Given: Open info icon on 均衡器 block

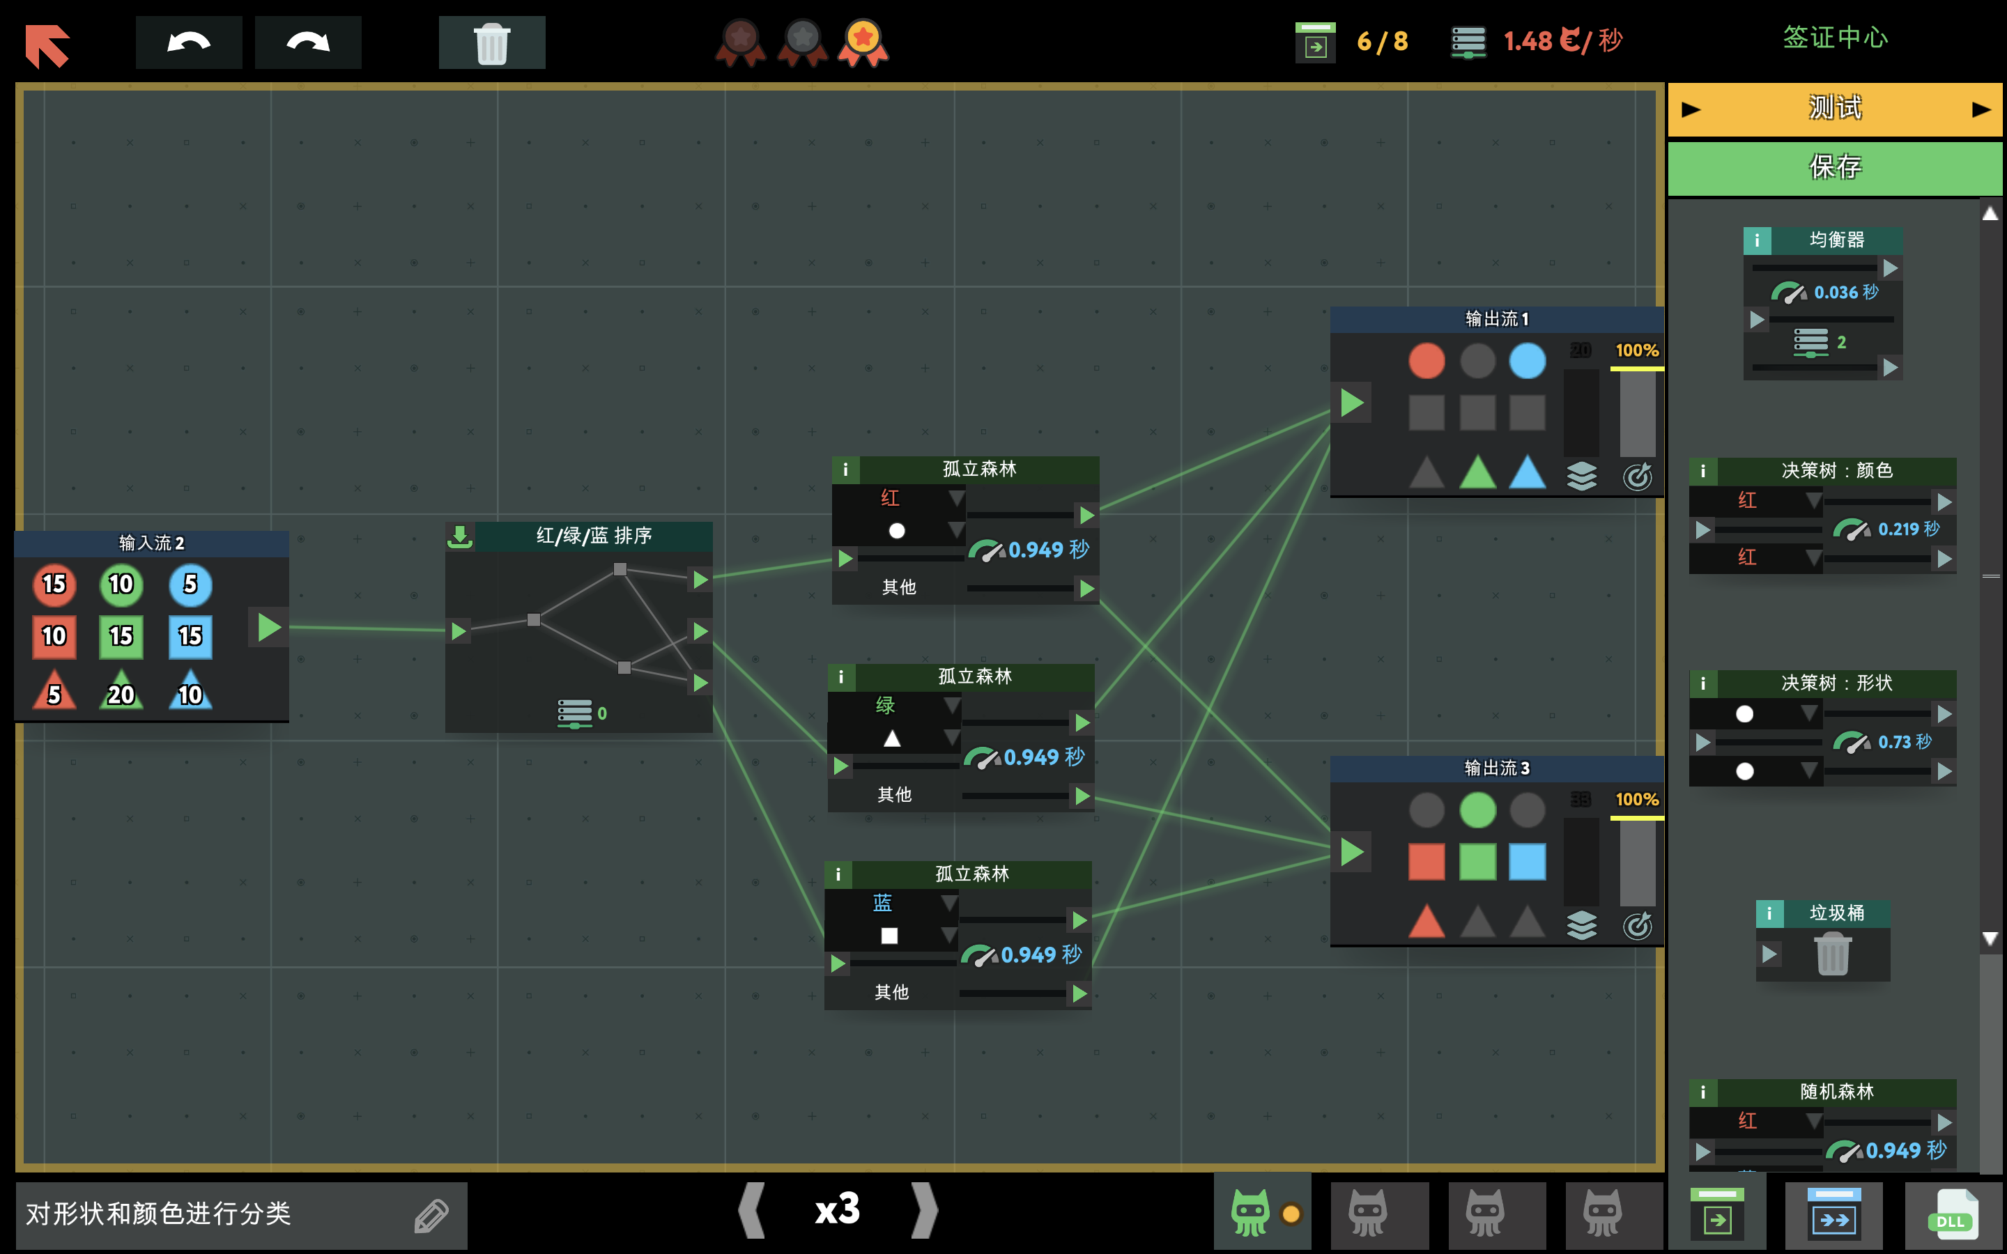Looking at the screenshot, I should pyautogui.click(x=1757, y=240).
